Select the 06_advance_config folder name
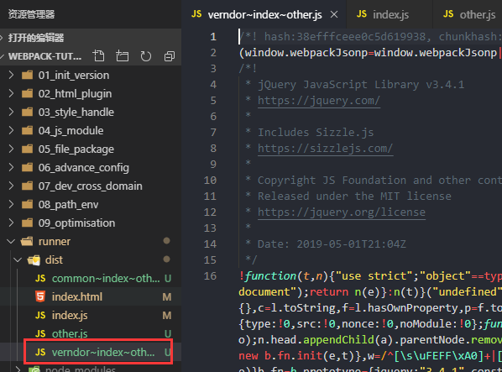Viewport: 502px width, 372px height. coord(84,168)
